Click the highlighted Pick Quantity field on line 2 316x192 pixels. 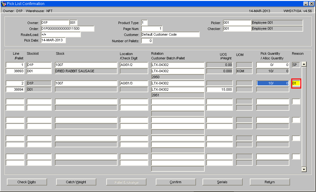[x=273, y=83]
